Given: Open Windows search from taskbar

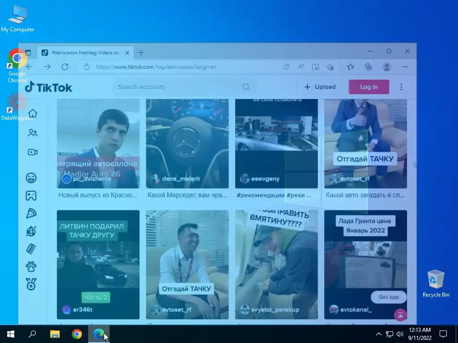Looking at the screenshot, I should click(32, 334).
